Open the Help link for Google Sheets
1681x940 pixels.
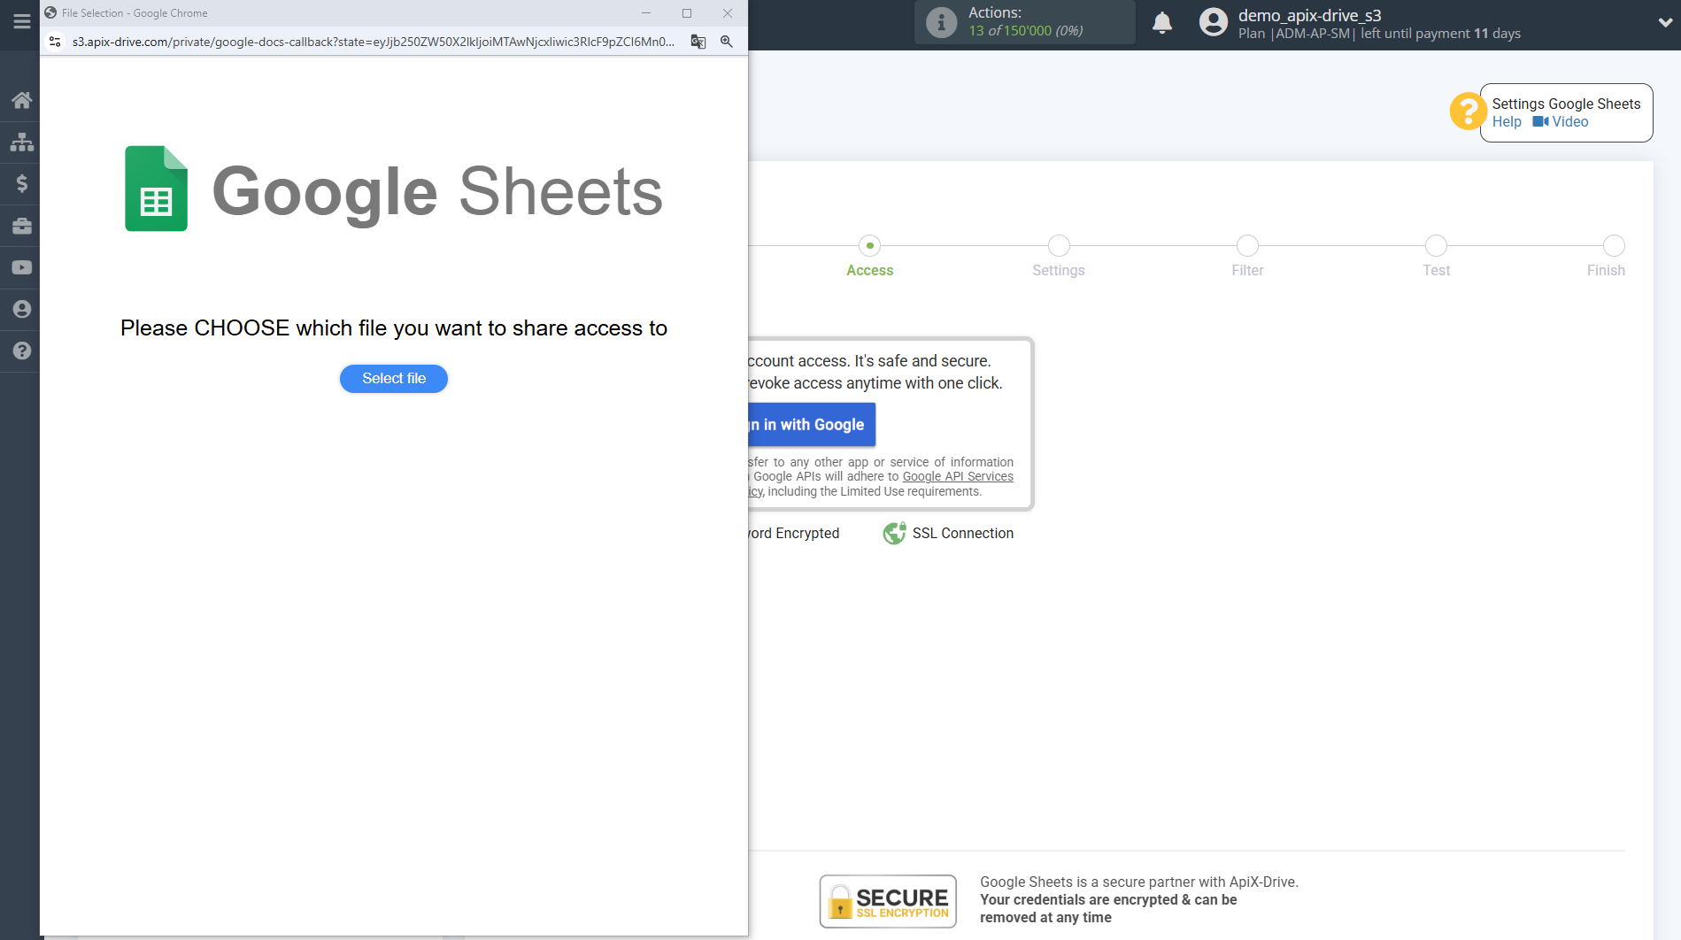pyautogui.click(x=1506, y=122)
